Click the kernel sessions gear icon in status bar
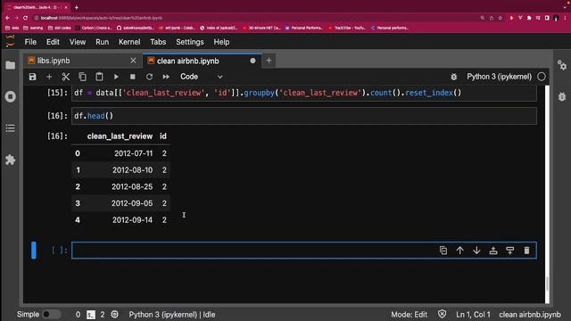Viewport: 571px width, 321px height. [115, 315]
